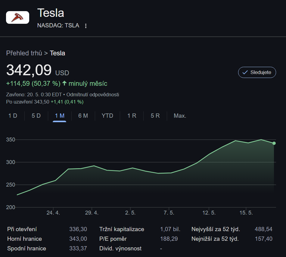Screen dimensions: 286x257
Task: Select the Max. range tab
Action: click(x=180, y=116)
